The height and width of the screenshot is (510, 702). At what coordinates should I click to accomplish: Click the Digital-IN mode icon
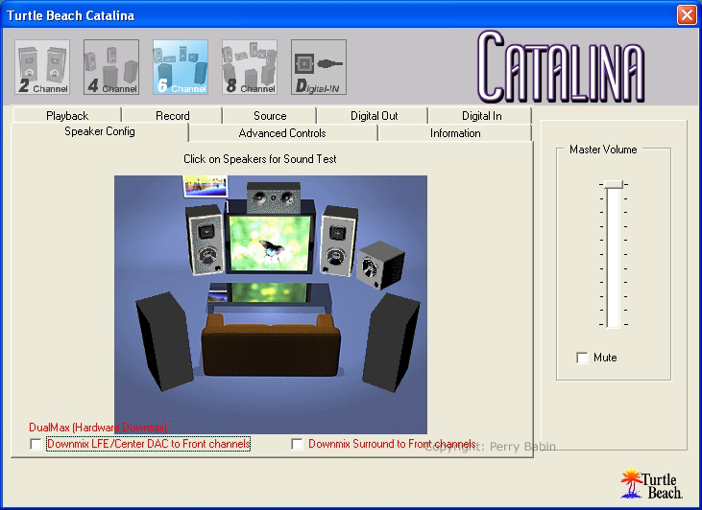(x=319, y=67)
